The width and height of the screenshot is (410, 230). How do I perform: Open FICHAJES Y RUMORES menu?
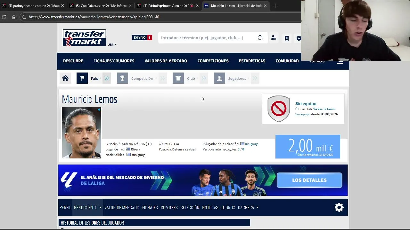pos(114,61)
